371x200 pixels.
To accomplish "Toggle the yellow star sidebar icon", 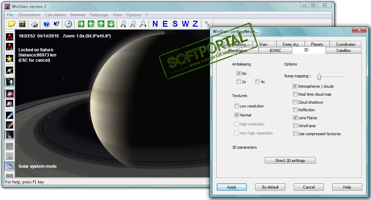I will pyautogui.click(x=9, y=58).
